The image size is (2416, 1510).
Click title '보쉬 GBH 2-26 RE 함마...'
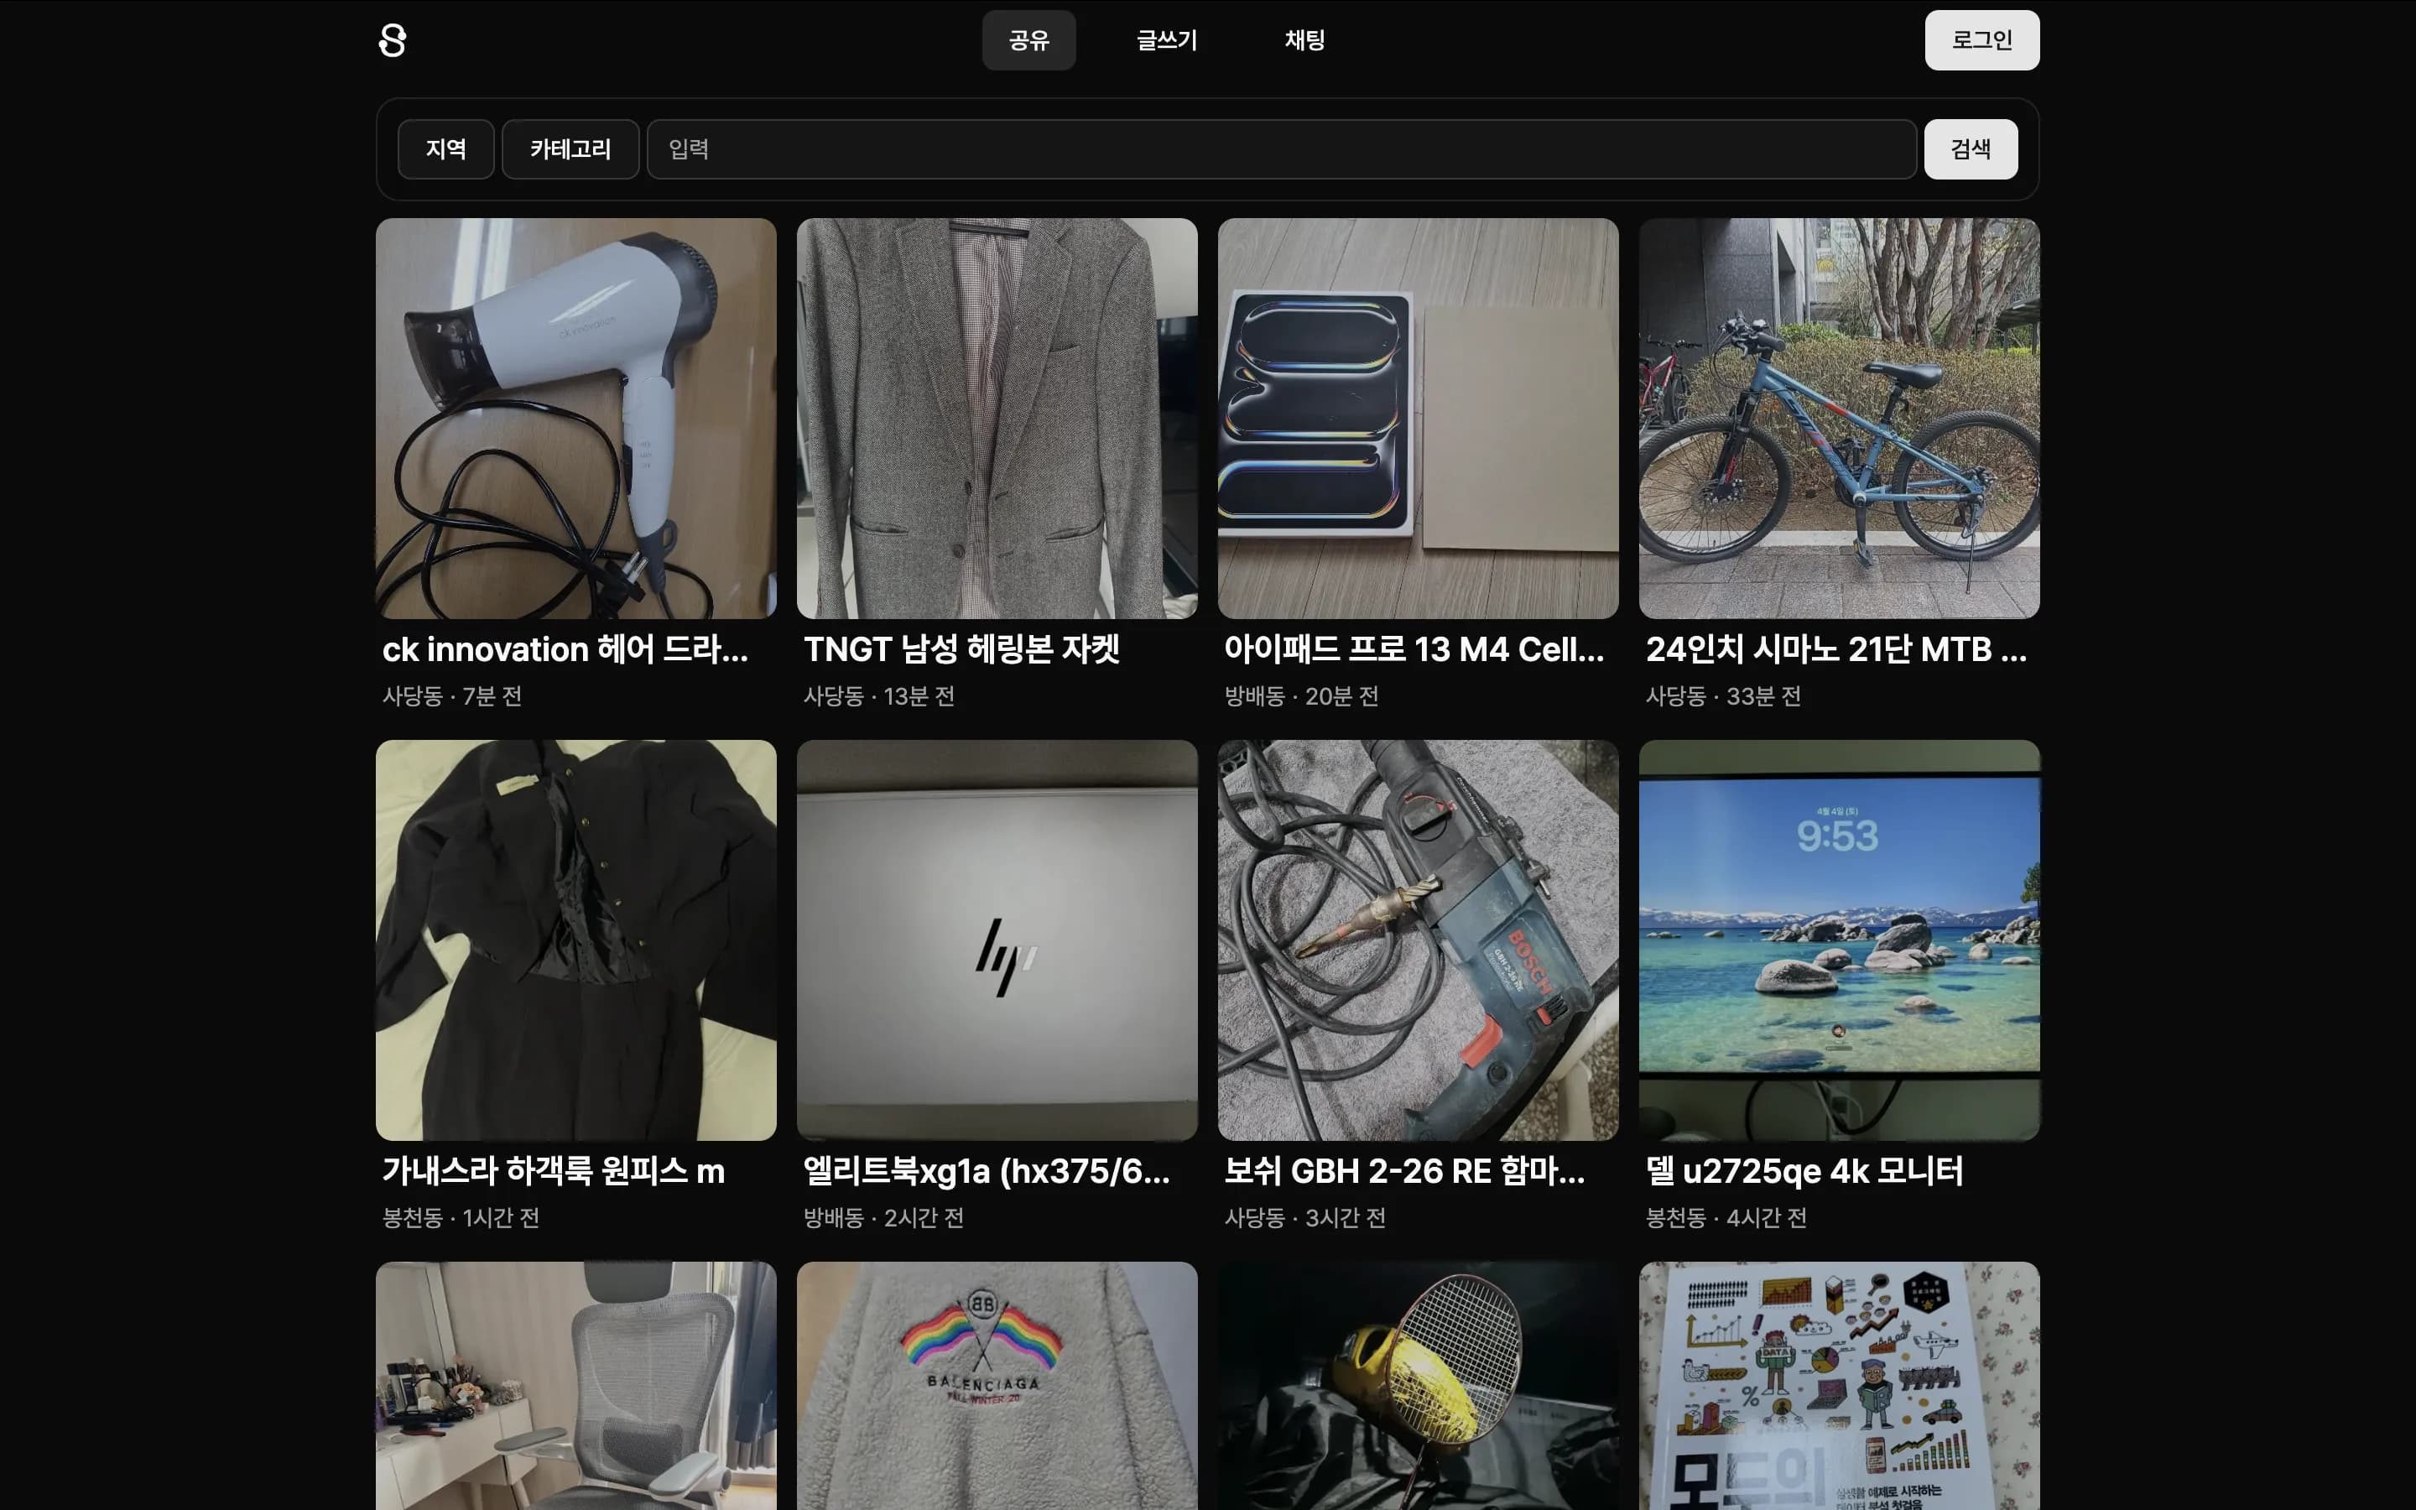click(x=1404, y=1170)
